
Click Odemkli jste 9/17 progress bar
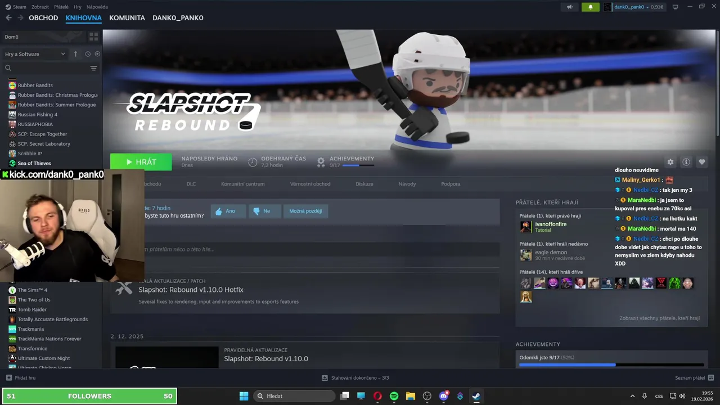coord(611,364)
